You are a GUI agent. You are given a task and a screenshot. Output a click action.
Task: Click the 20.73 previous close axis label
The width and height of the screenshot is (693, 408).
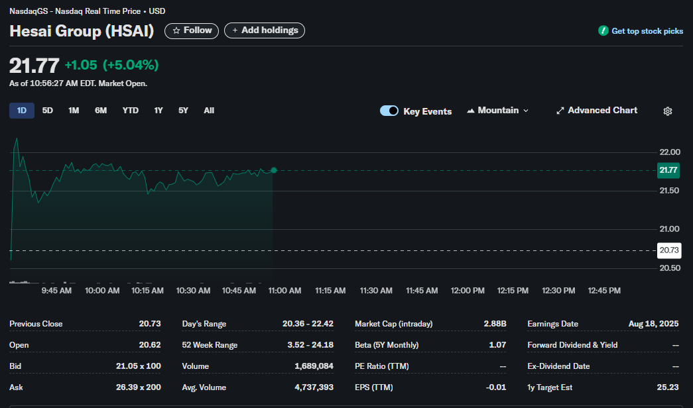[668, 250]
